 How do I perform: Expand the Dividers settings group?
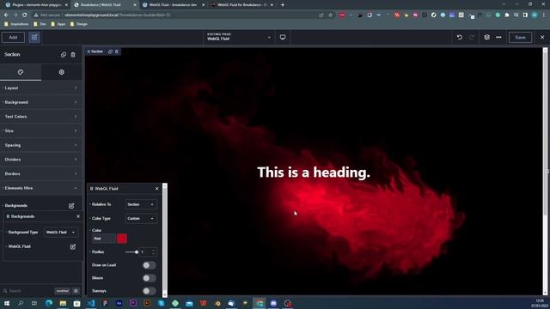pos(41,160)
